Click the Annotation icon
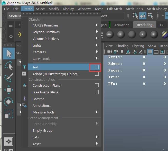Viewport: 168px width, 151px height. [24, 105]
